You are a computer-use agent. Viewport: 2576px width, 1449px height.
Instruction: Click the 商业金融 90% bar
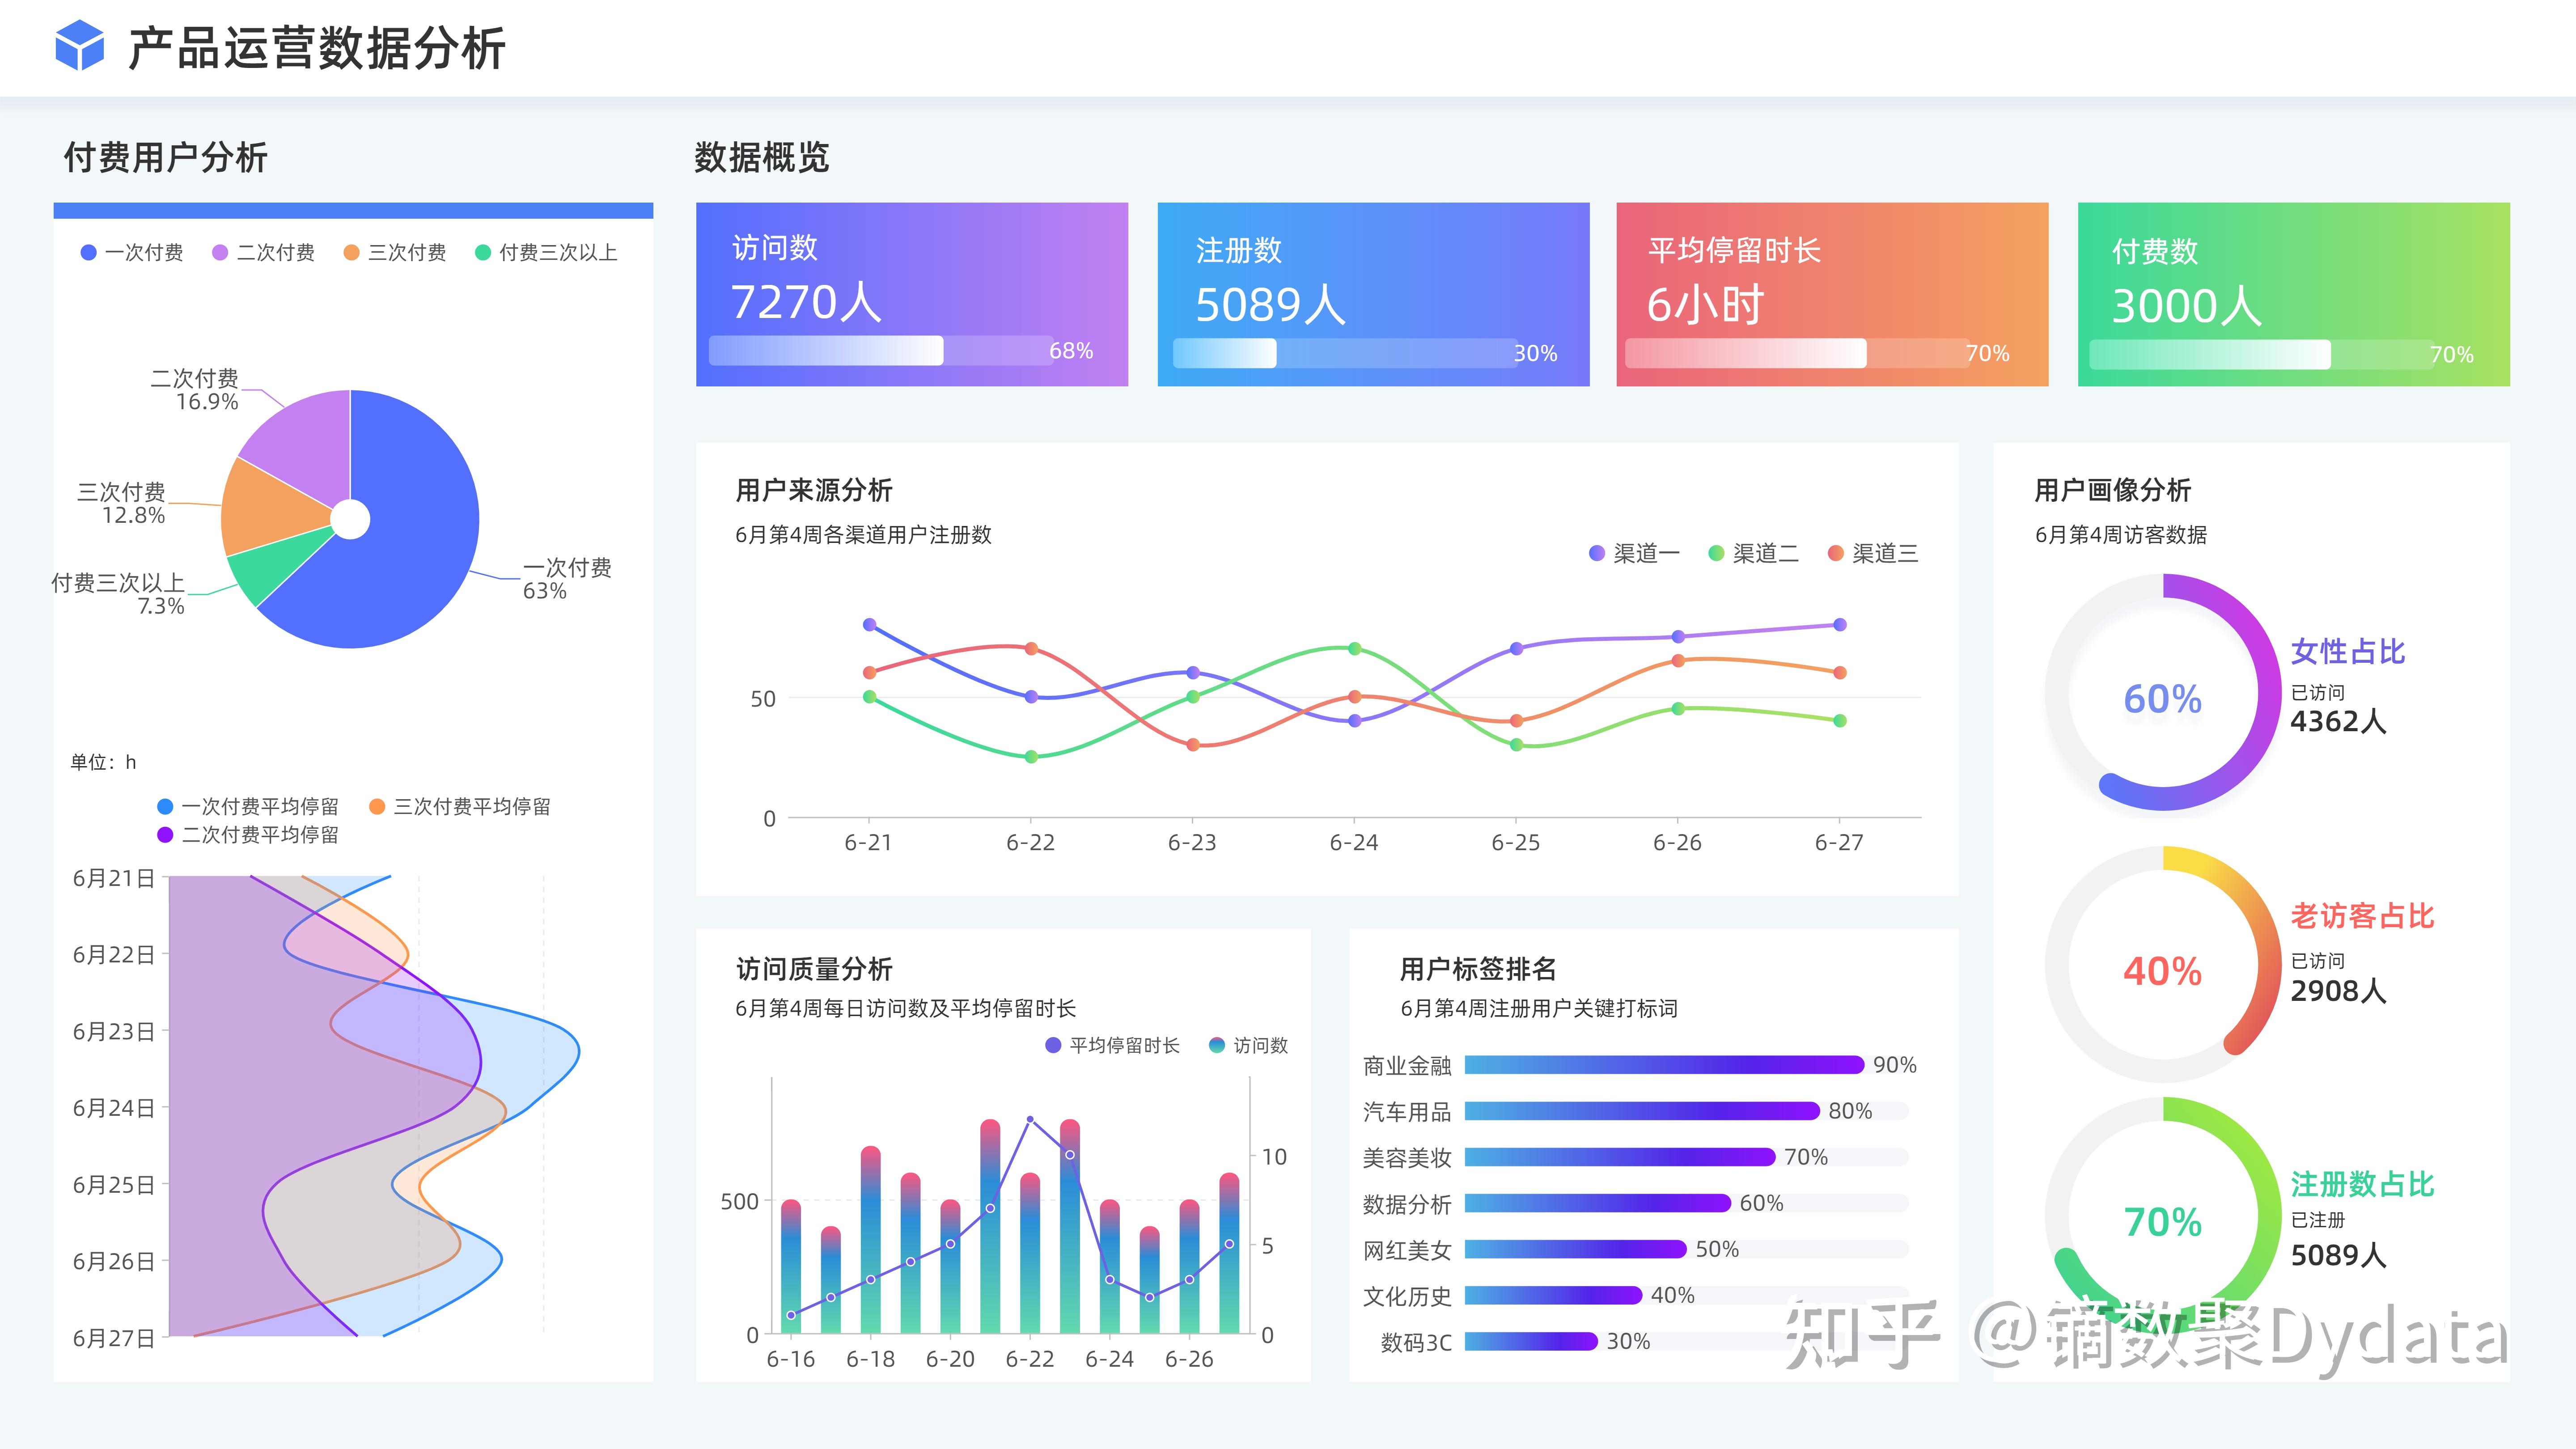[1664, 1065]
